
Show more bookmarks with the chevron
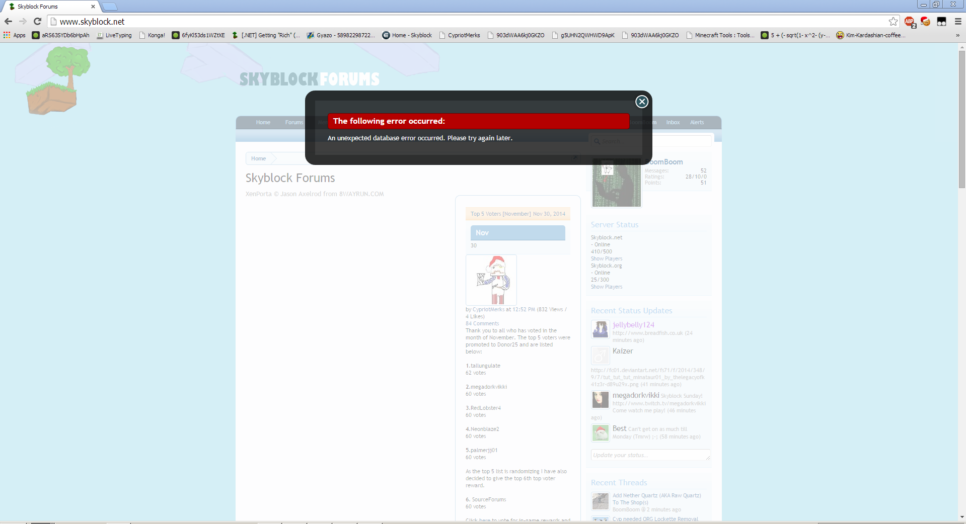pos(957,35)
